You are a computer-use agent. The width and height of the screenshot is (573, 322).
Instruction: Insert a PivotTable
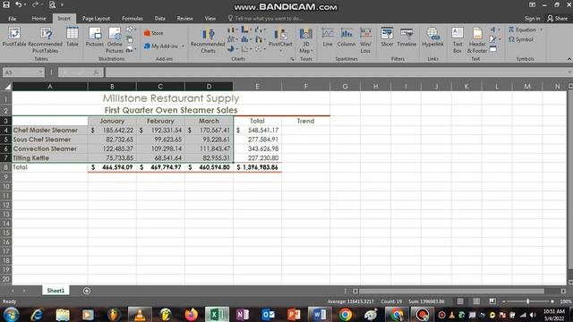click(14, 37)
